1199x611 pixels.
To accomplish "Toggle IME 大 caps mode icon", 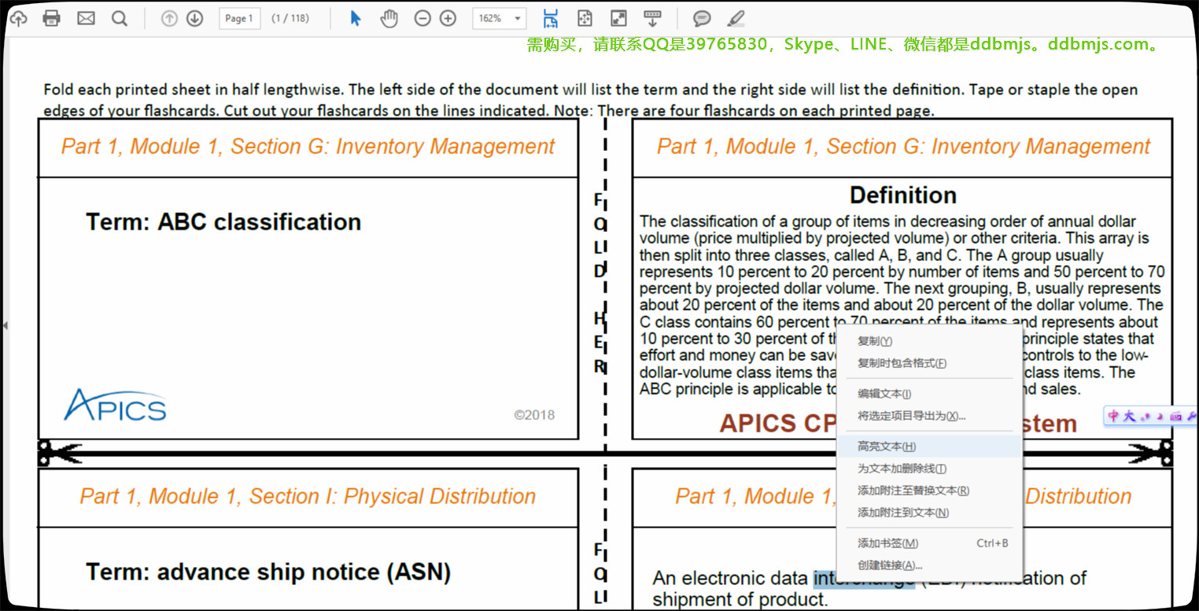I will point(1129,416).
